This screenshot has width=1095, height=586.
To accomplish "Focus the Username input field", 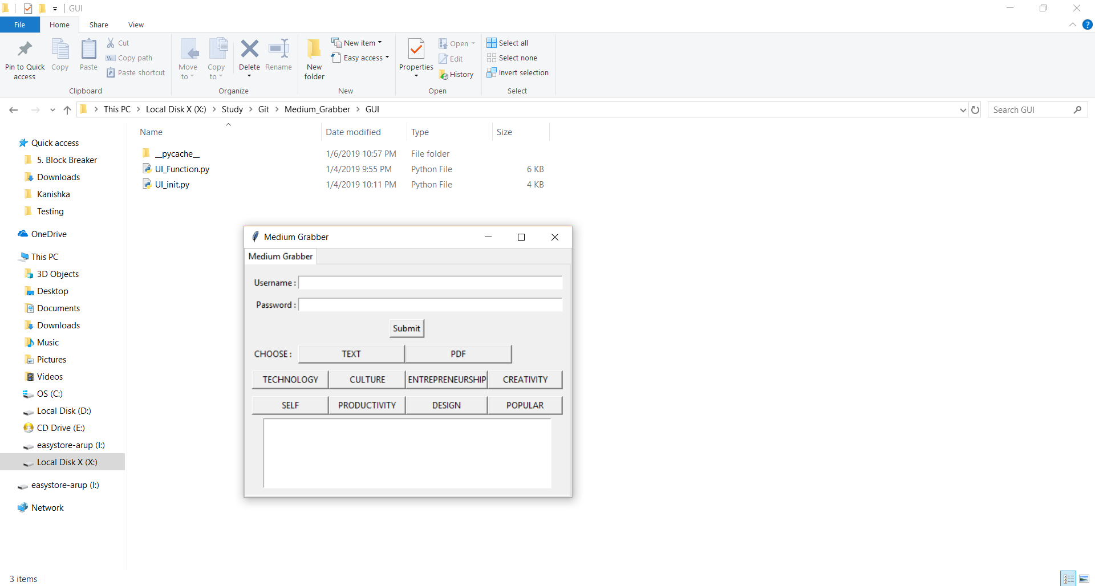I will (431, 283).
